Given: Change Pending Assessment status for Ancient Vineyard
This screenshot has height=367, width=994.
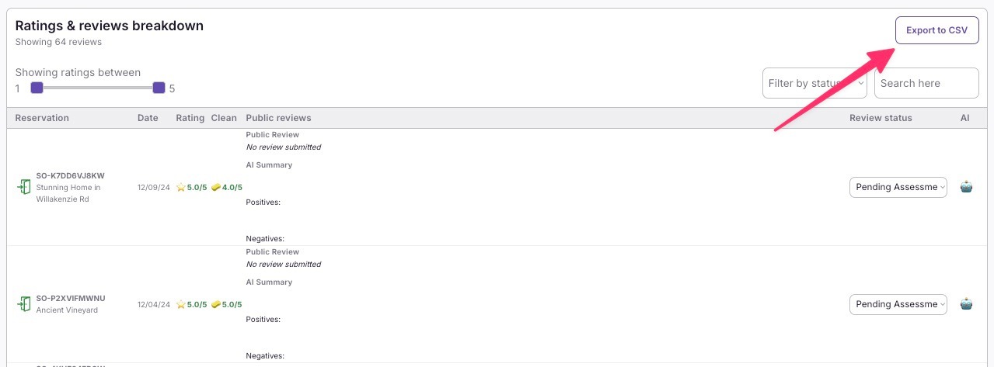Looking at the screenshot, I should [898, 304].
